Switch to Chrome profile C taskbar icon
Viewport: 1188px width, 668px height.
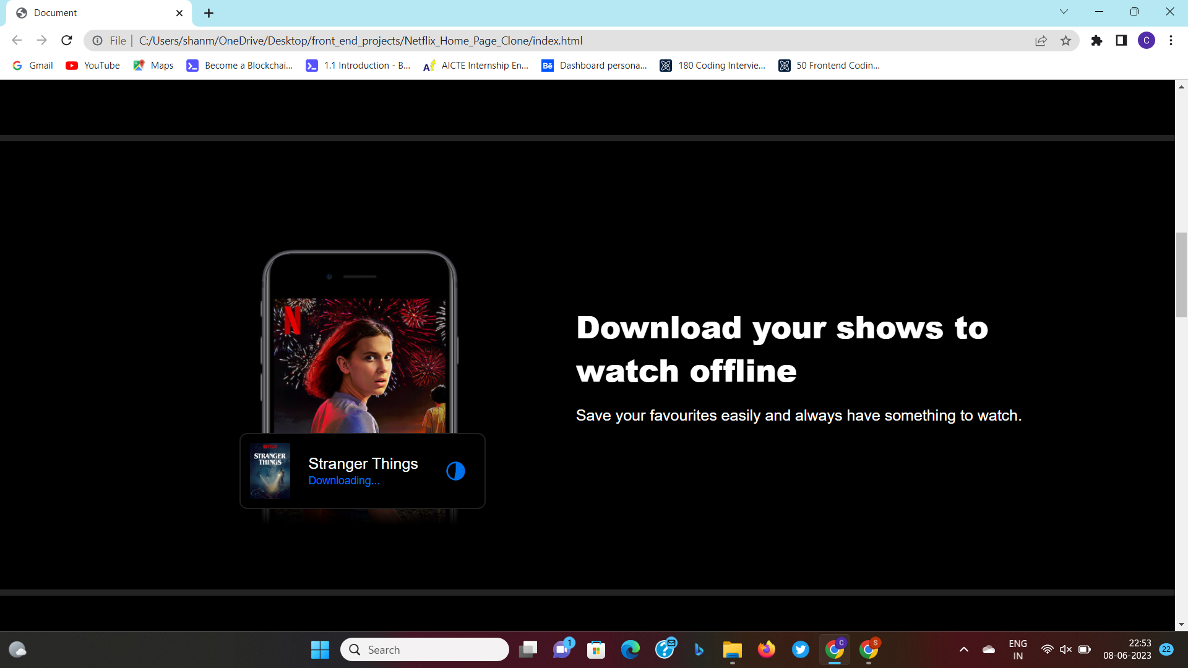click(x=835, y=649)
